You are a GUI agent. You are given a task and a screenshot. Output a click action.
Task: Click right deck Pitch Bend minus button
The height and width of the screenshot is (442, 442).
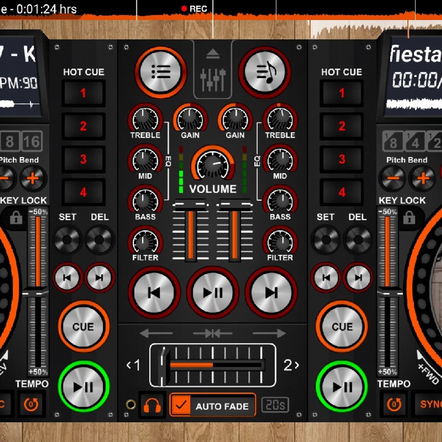[x=392, y=178]
